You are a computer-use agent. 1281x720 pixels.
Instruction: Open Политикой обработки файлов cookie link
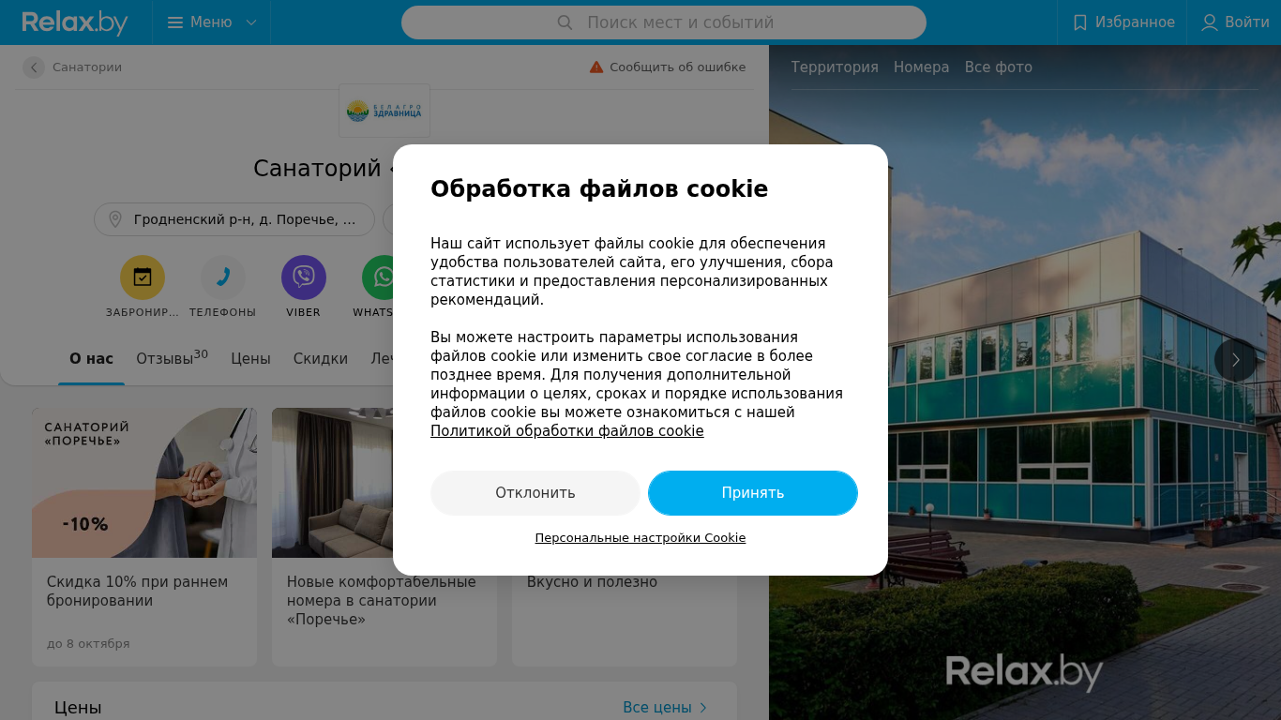(x=567, y=431)
